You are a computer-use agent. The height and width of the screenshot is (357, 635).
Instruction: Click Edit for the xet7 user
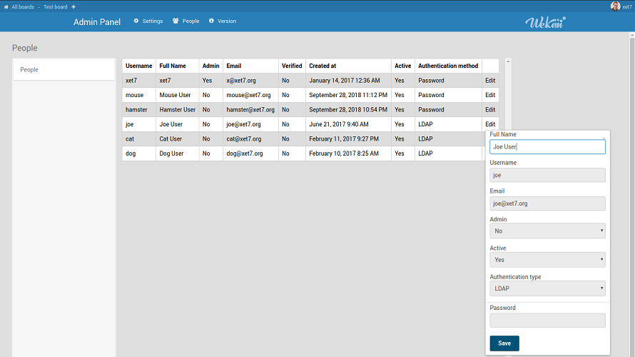[x=490, y=81]
